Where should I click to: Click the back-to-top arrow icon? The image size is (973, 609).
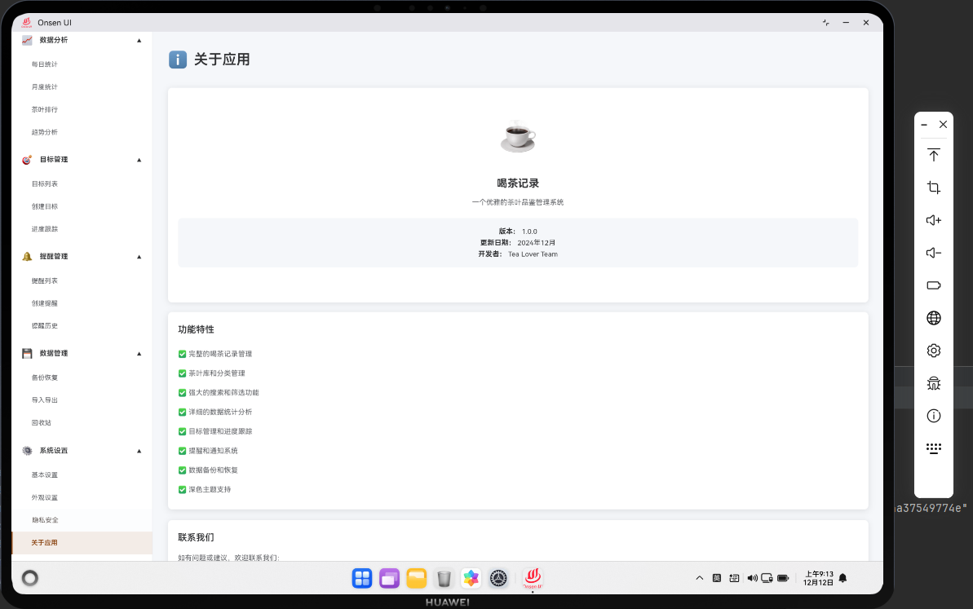click(x=933, y=155)
